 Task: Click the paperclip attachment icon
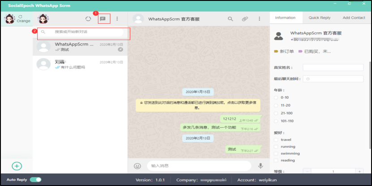pyautogui.click(x=245, y=19)
